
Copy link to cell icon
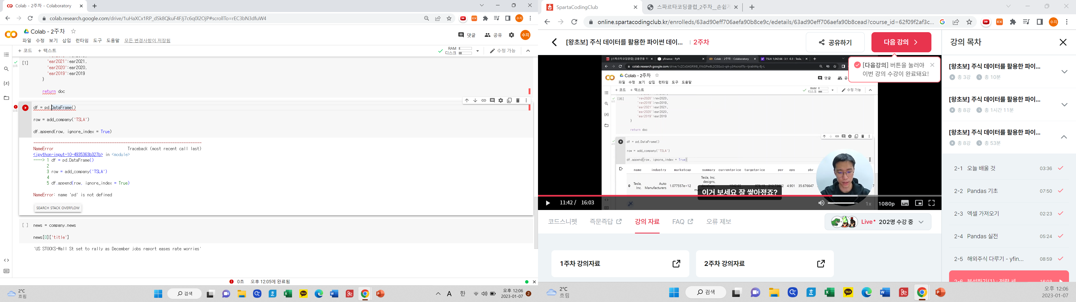[484, 101]
